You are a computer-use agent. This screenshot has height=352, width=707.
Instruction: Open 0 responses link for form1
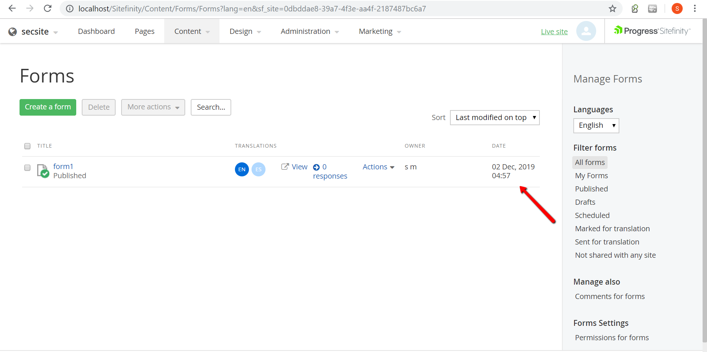tap(330, 172)
